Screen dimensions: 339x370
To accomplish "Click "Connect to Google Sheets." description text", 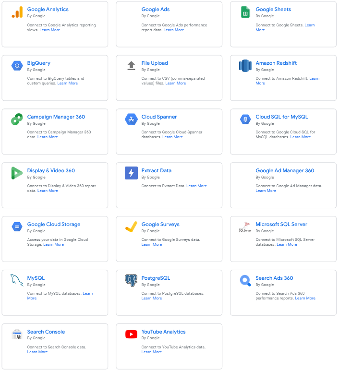I will pos(279,25).
